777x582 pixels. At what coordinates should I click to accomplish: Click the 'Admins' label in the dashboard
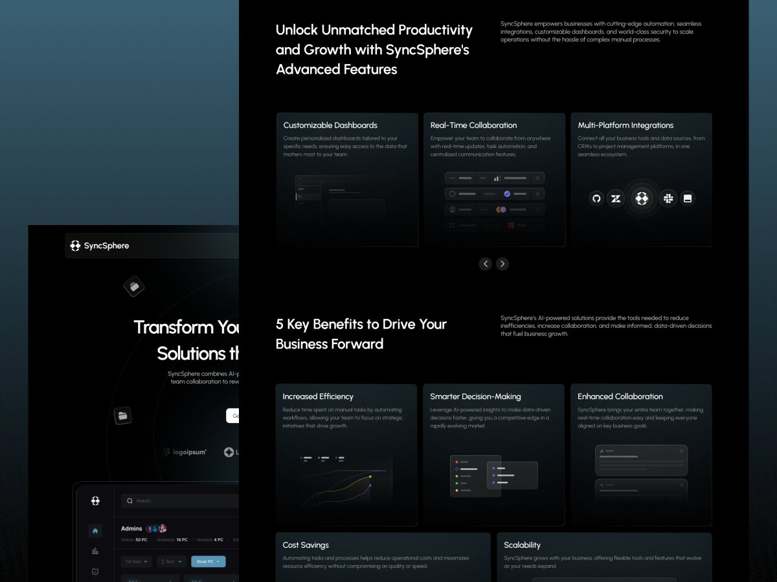(131, 528)
